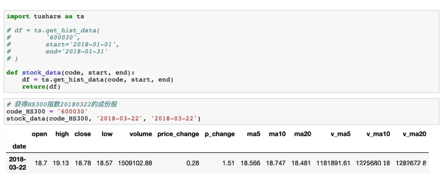Click the def stock_data function line

(x=73, y=72)
